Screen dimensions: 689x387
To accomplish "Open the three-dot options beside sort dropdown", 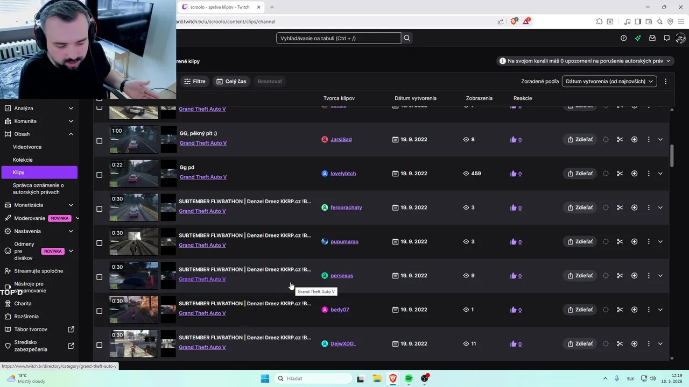I will click(x=665, y=82).
